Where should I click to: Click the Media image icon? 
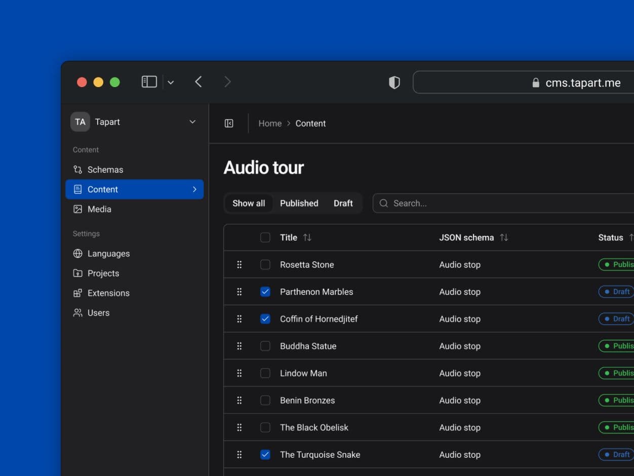pos(77,209)
